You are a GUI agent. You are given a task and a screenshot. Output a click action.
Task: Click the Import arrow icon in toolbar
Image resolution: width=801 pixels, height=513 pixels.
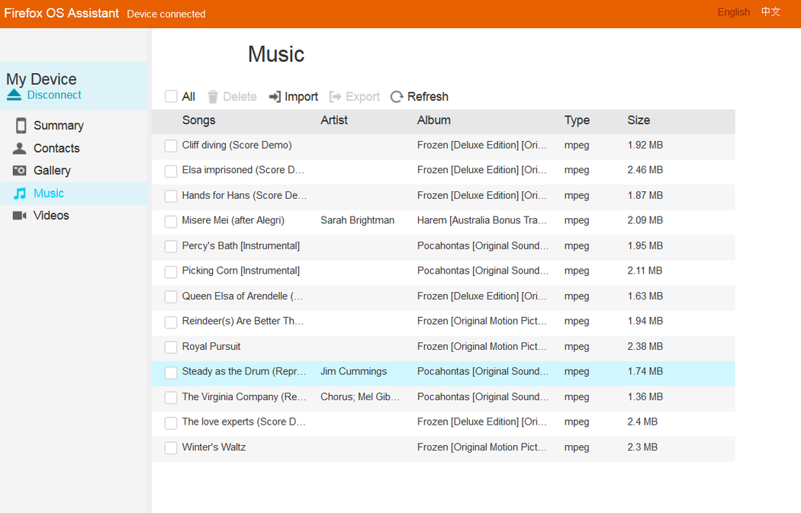[275, 97]
